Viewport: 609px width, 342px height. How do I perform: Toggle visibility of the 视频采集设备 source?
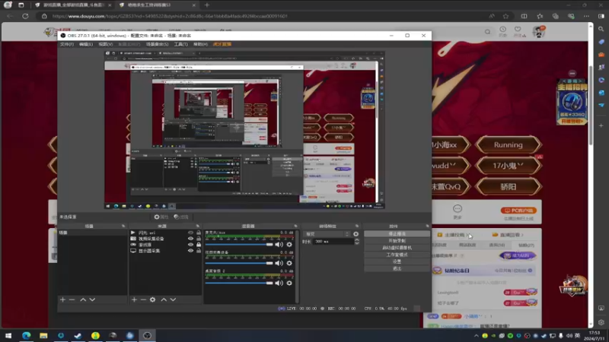pyautogui.click(x=190, y=239)
